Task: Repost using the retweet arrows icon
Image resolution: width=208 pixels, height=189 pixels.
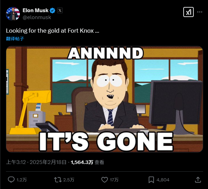Action: pos(58,180)
